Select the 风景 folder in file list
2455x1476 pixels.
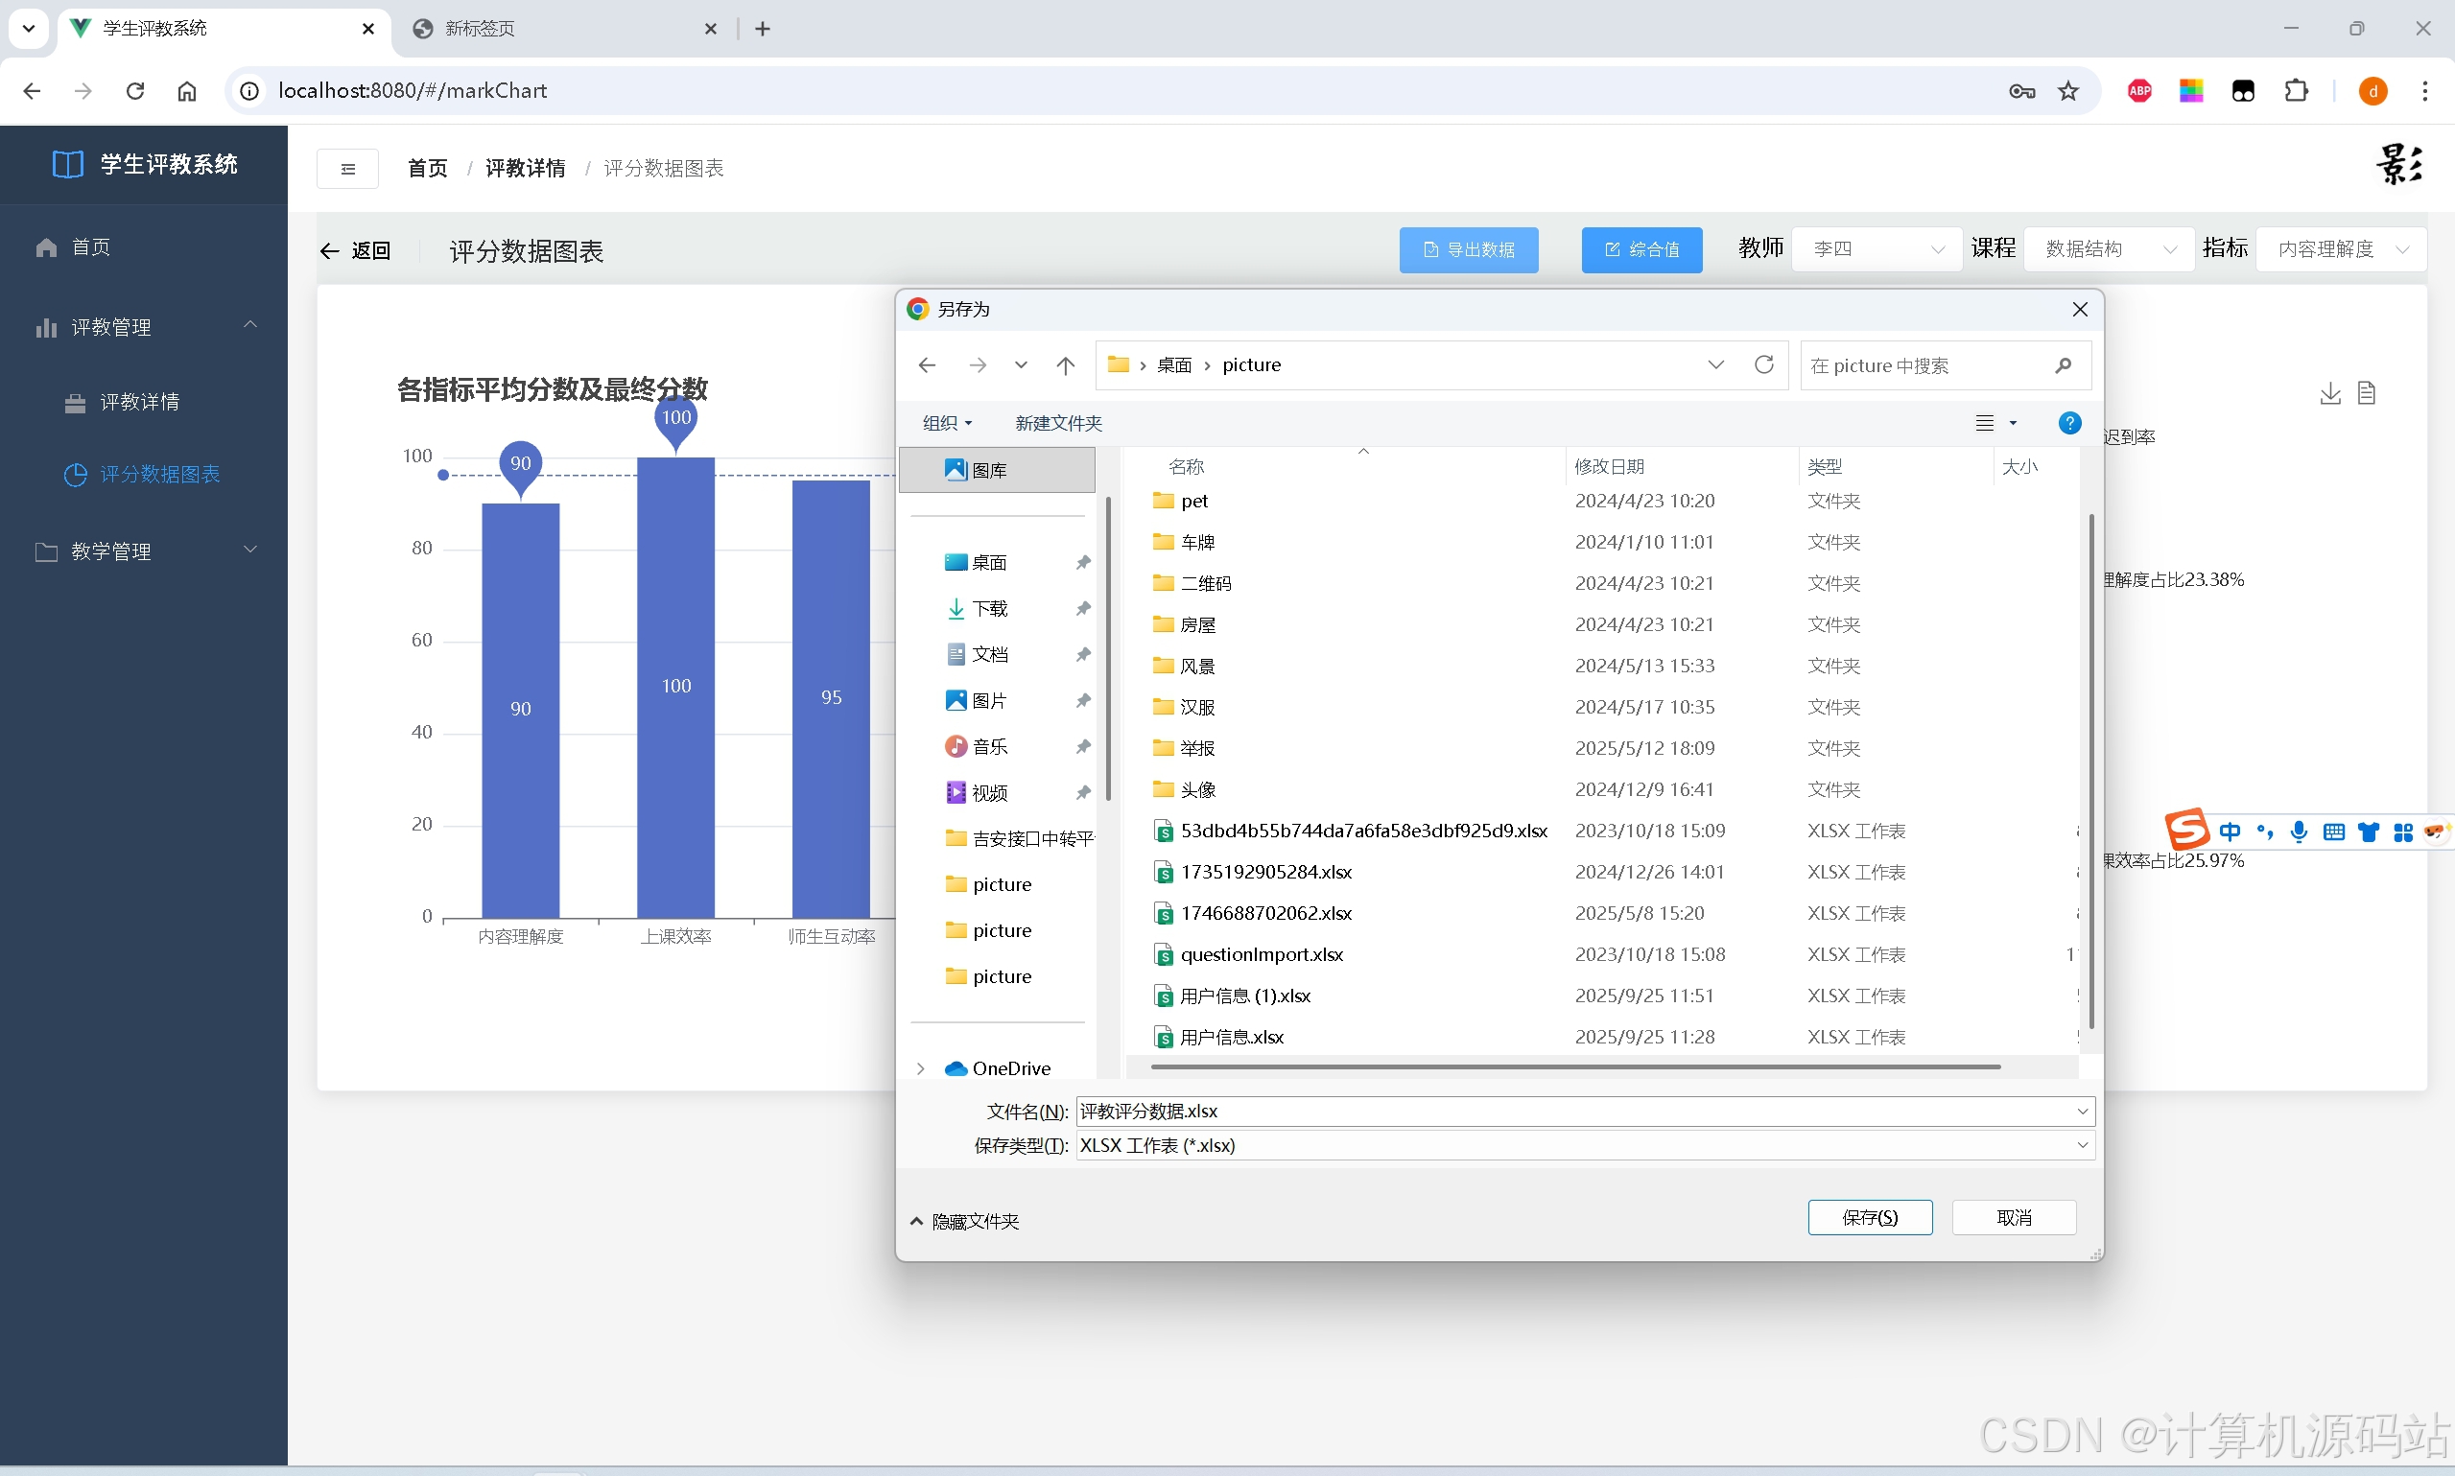[x=1198, y=666]
